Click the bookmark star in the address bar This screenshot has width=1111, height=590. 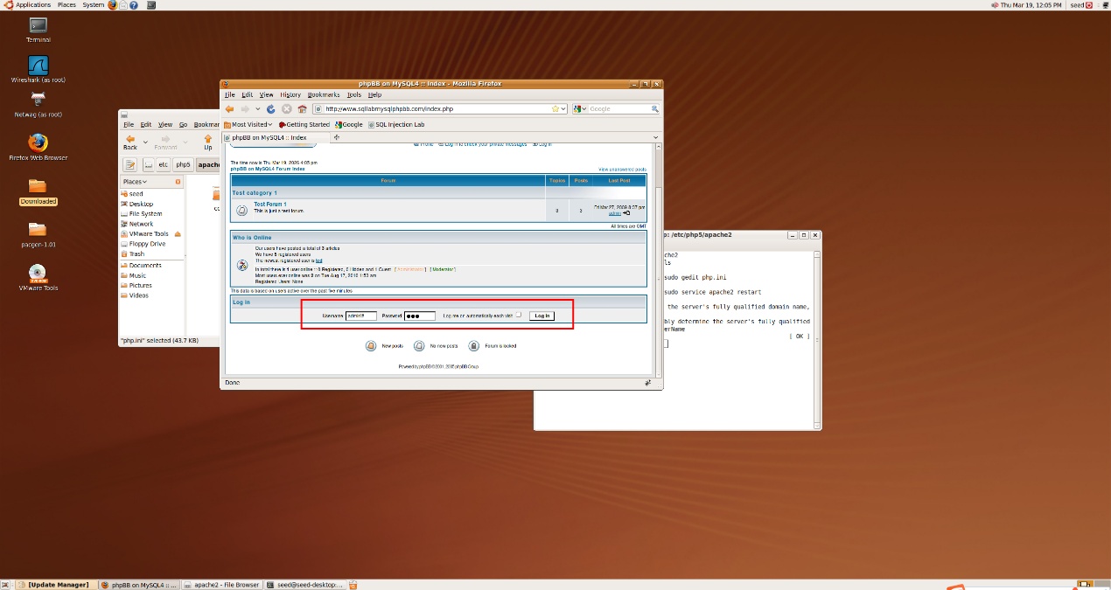tap(555, 108)
